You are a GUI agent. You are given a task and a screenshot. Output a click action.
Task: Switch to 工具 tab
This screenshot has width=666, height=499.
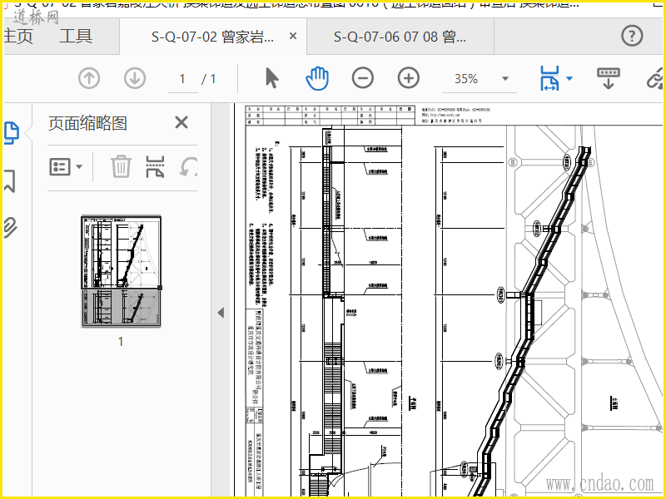pyautogui.click(x=76, y=36)
